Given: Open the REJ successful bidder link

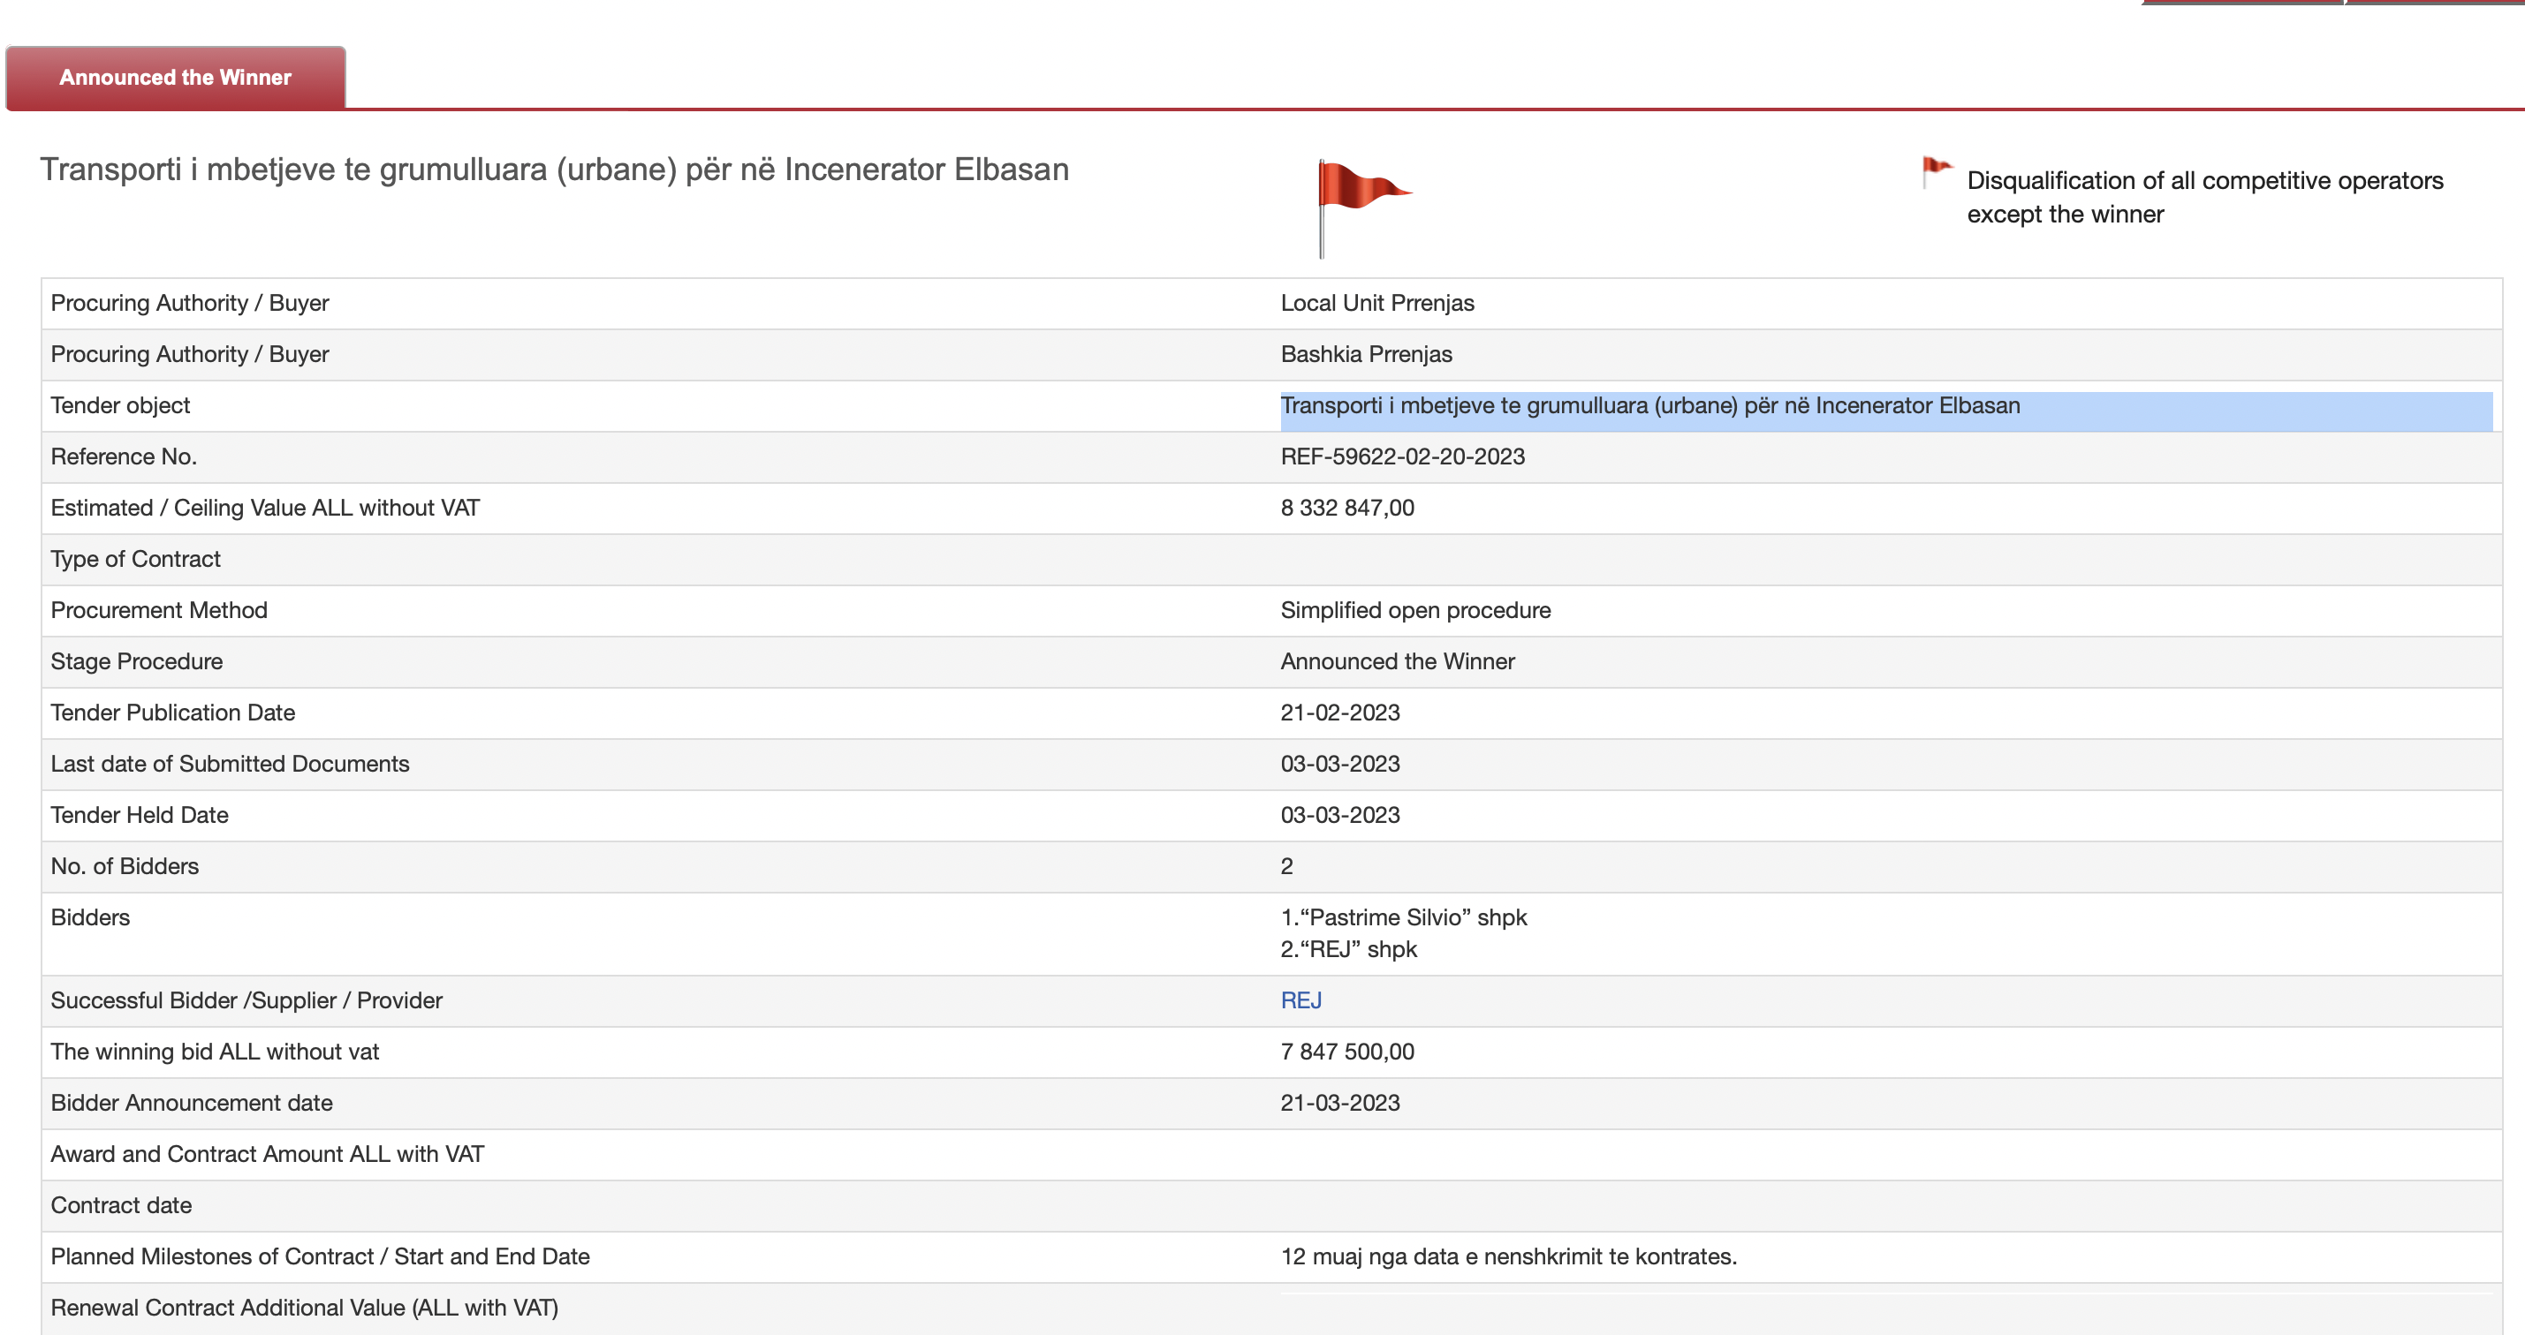Looking at the screenshot, I should [x=1300, y=1000].
